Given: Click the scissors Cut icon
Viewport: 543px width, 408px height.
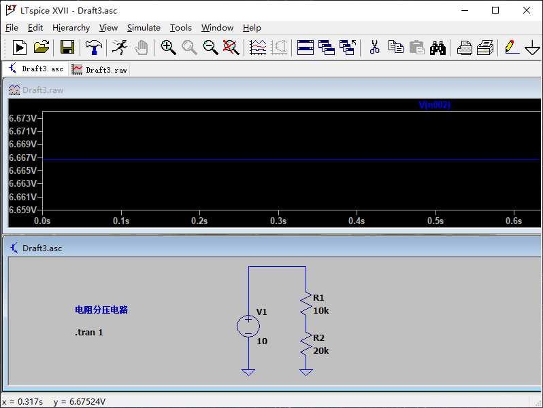Looking at the screenshot, I should pos(374,47).
